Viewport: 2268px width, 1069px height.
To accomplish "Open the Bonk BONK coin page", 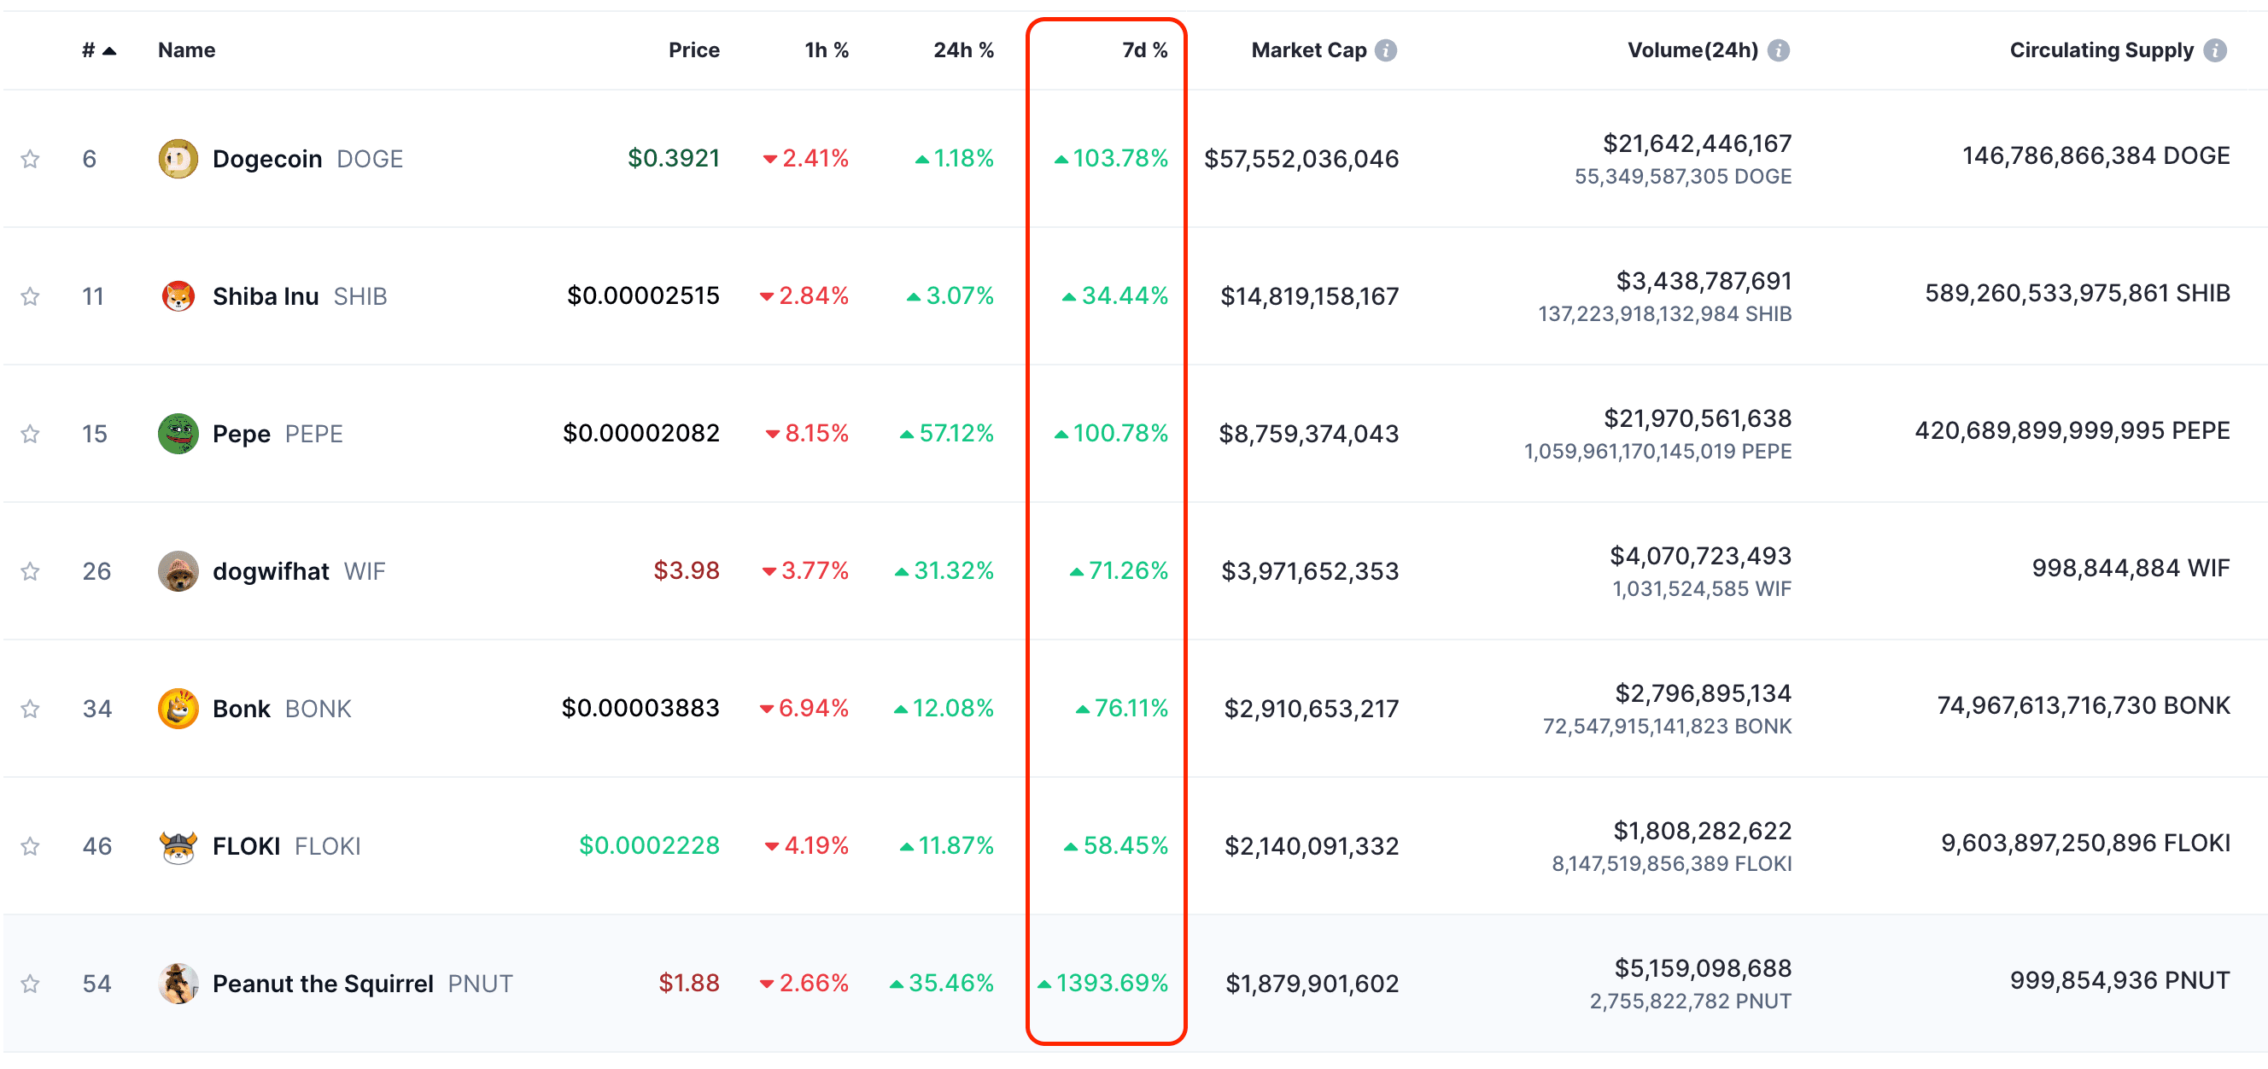I will [282, 708].
